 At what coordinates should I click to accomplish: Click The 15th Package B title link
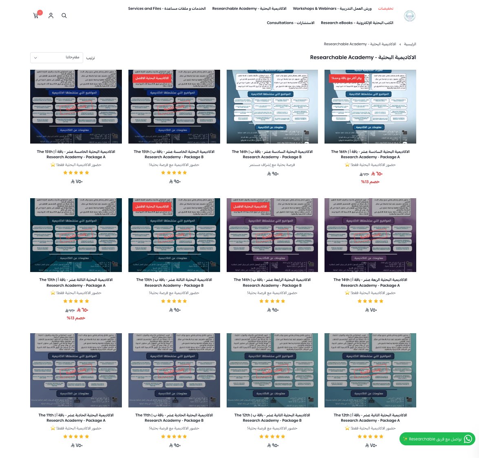pos(174,154)
